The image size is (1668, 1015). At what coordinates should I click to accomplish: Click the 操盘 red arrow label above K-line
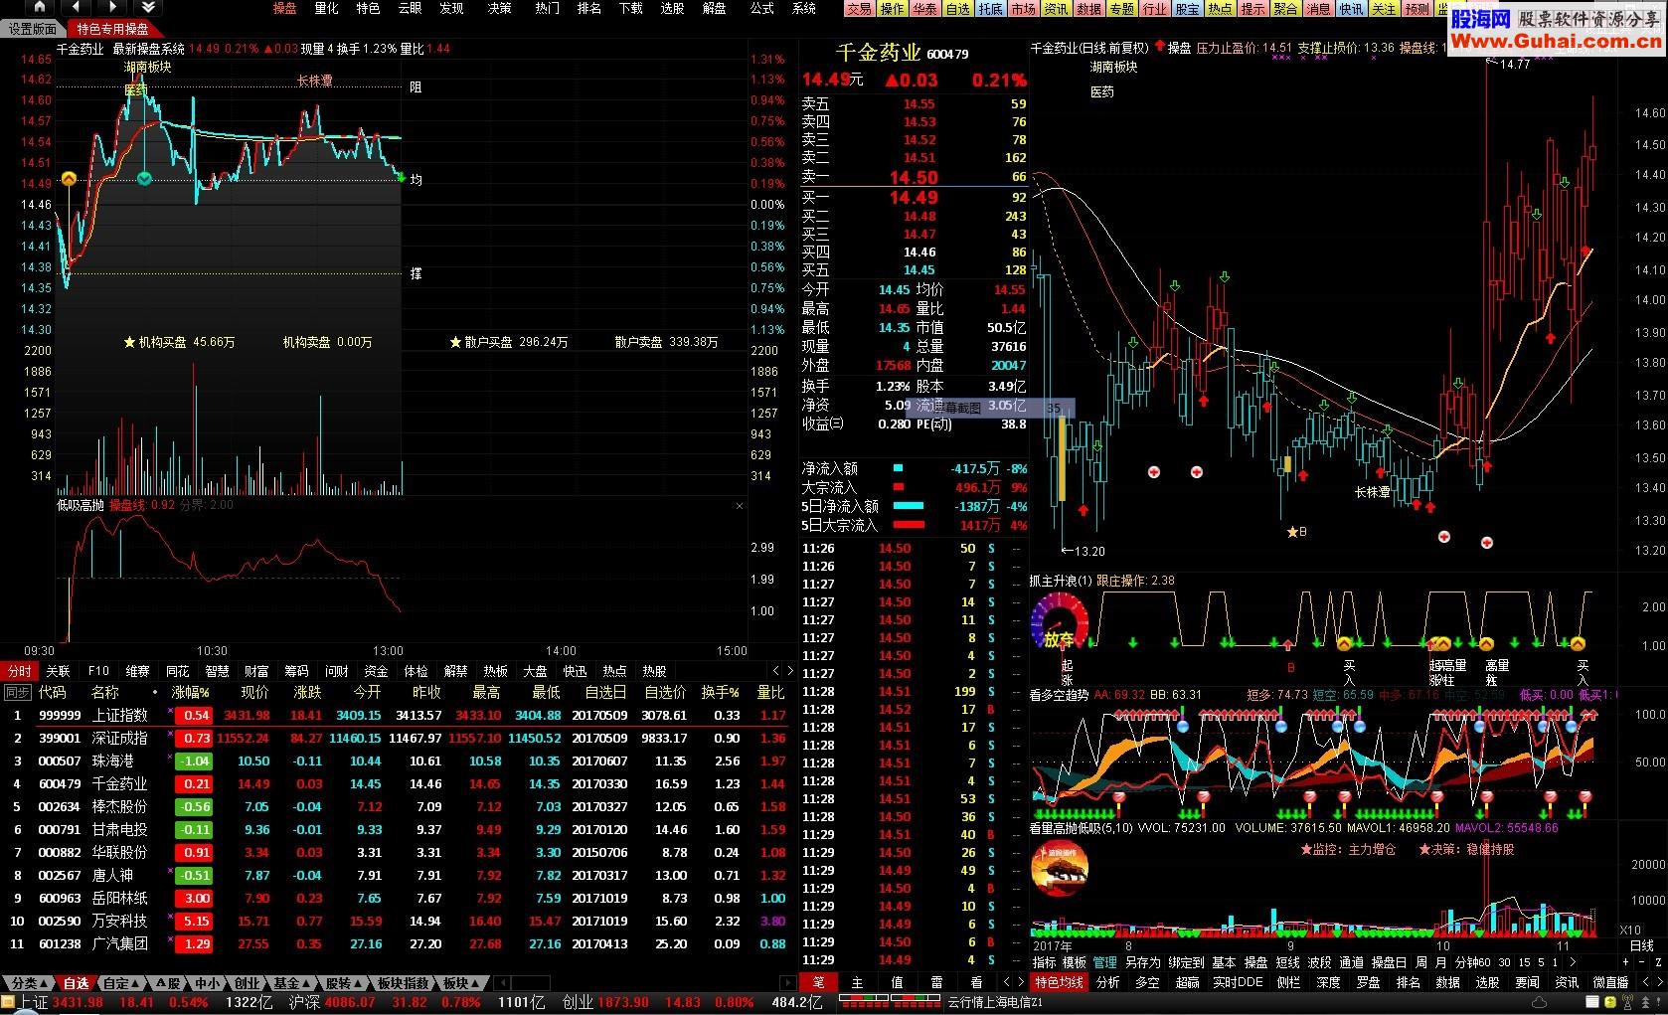coord(1173,47)
